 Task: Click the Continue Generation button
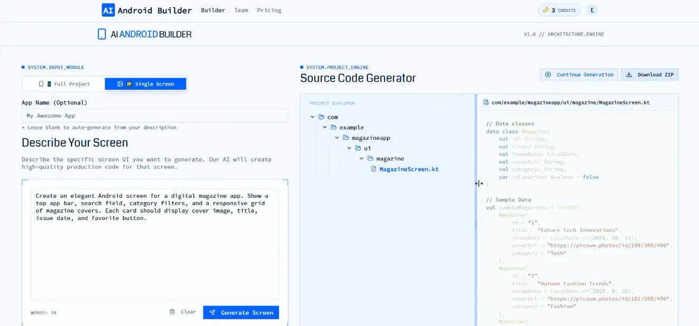(579, 74)
